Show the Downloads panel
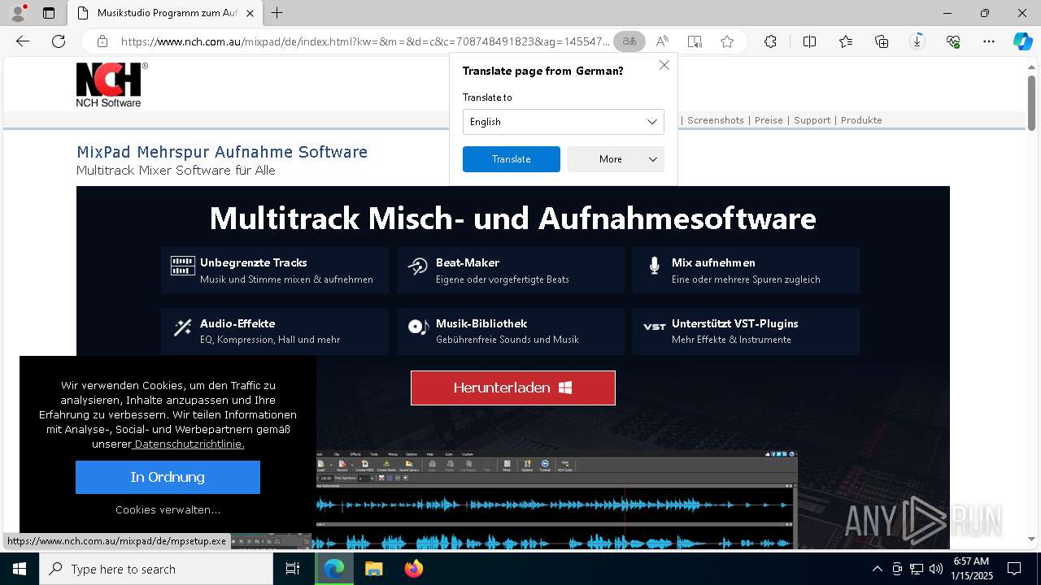This screenshot has height=585, width=1041. (917, 41)
